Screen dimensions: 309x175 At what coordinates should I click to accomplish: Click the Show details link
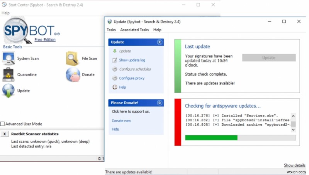tap(294, 165)
